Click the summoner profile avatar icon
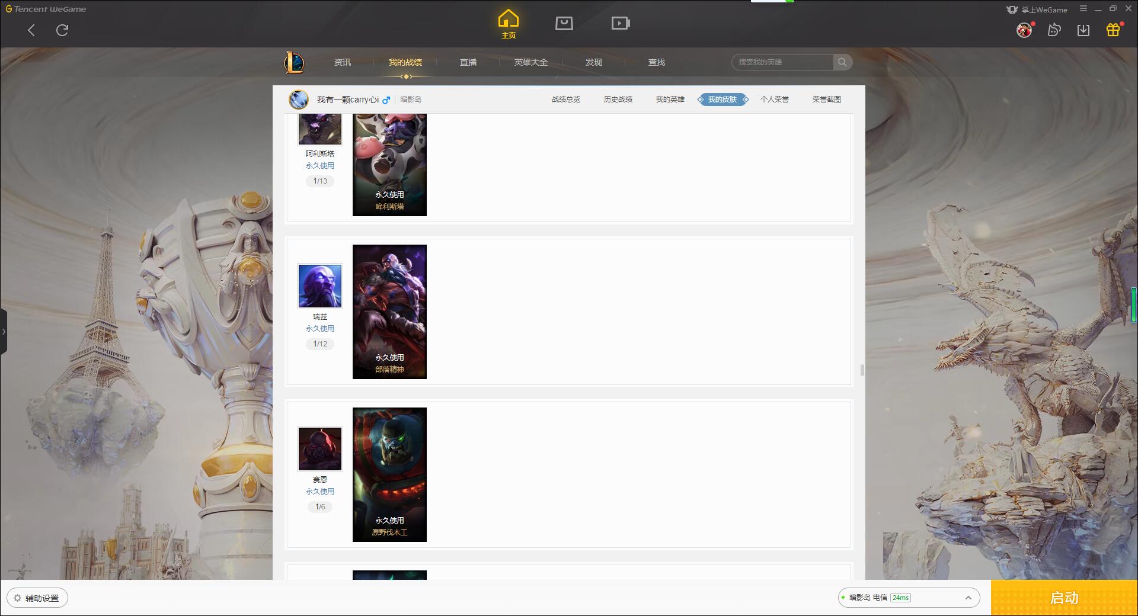Viewport: 1138px width, 616px height. [299, 100]
